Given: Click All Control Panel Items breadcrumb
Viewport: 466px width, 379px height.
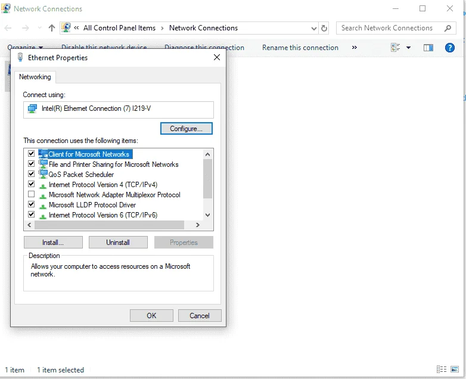Looking at the screenshot, I should tap(119, 28).
